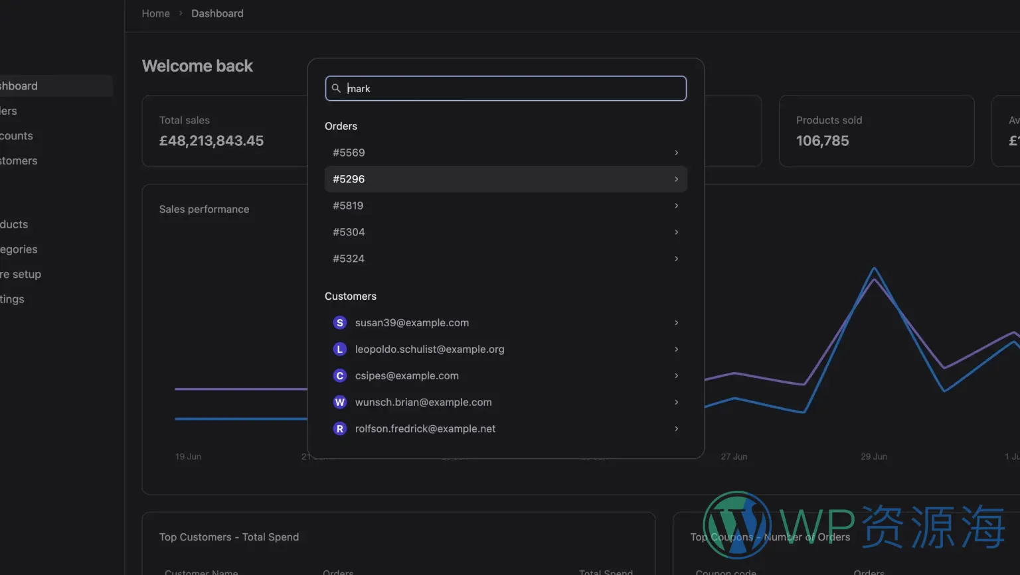Viewport: 1020px width, 575px height.
Task: Click the search magnifier icon in search box
Action: (336, 88)
